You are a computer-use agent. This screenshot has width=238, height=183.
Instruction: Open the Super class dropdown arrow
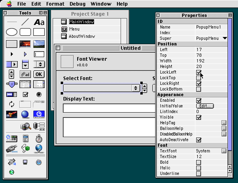point(225,38)
